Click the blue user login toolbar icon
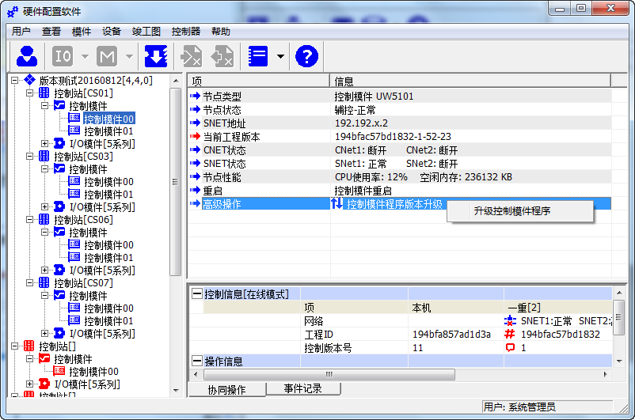The image size is (635, 420). (x=27, y=56)
